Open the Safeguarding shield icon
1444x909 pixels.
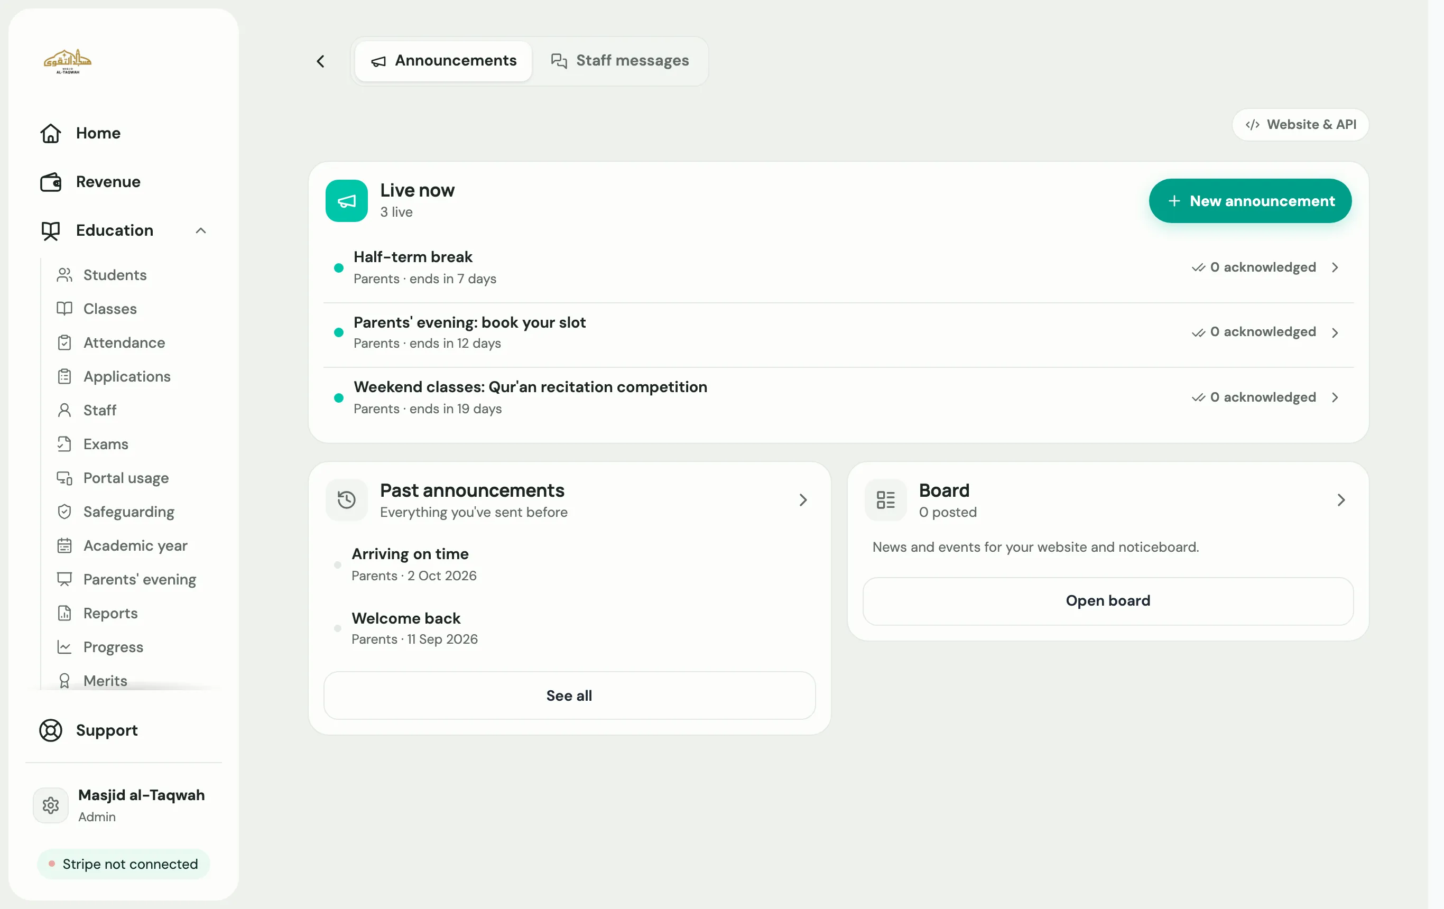pyautogui.click(x=64, y=512)
